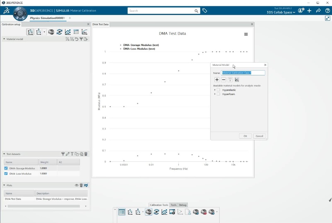The width and height of the screenshot is (332, 223).
Task: Select the Calibration setup panel tab
Action: 11,24
